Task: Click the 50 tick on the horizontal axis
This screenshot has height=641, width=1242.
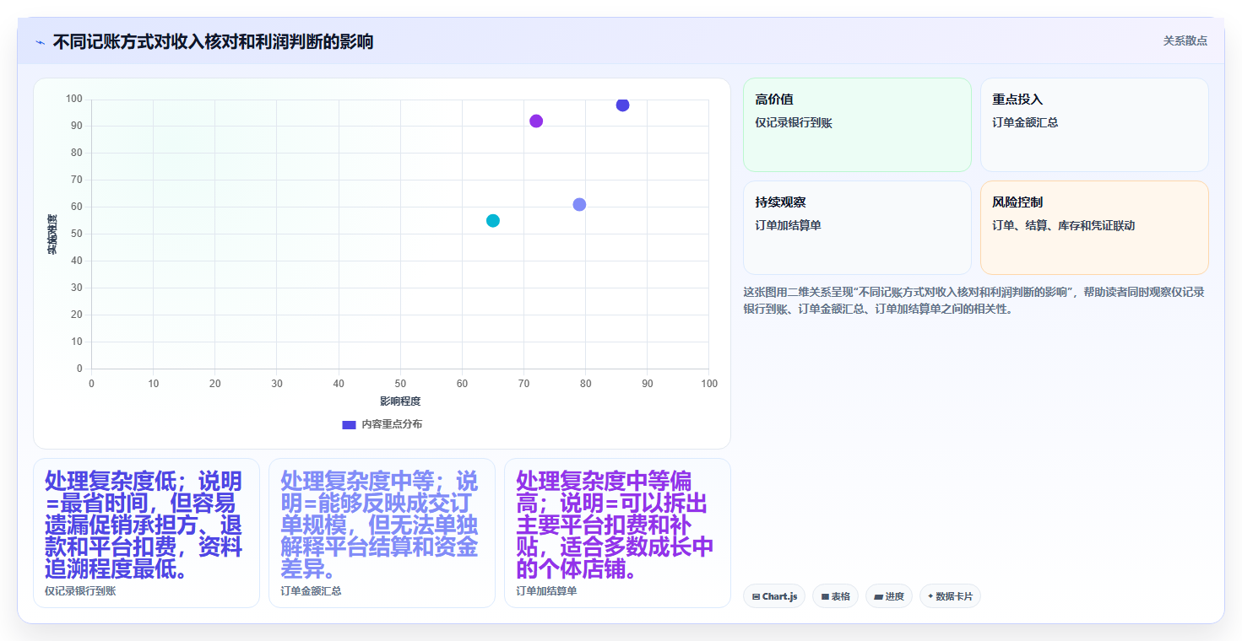Action: [x=400, y=384]
